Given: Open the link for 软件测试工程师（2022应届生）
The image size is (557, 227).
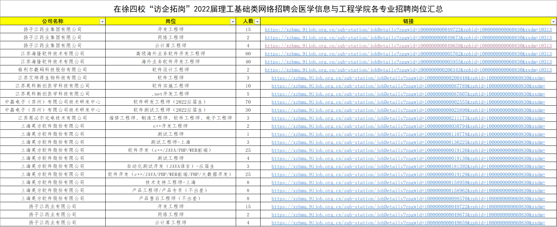Looking at the screenshot, I should point(408,110).
